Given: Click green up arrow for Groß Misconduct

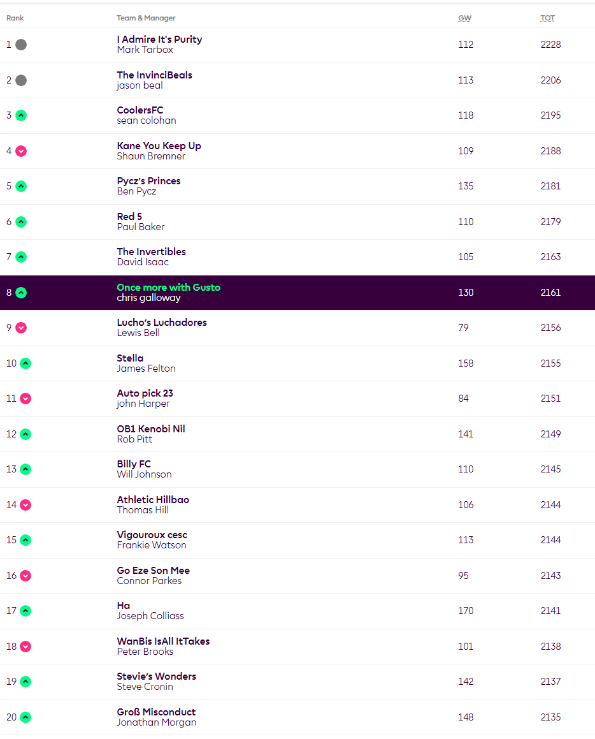Looking at the screenshot, I should coord(25,717).
